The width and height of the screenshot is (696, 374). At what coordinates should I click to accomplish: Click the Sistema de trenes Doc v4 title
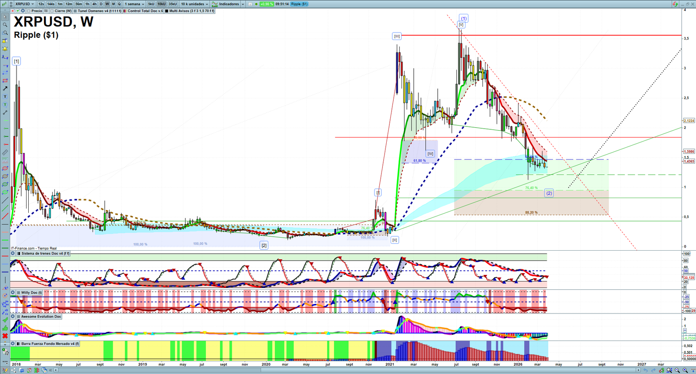point(45,253)
